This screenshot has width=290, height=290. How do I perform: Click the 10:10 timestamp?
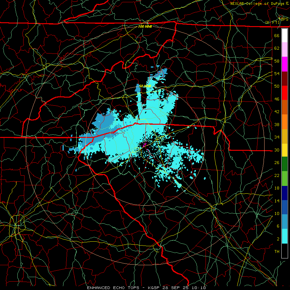click(x=198, y=288)
